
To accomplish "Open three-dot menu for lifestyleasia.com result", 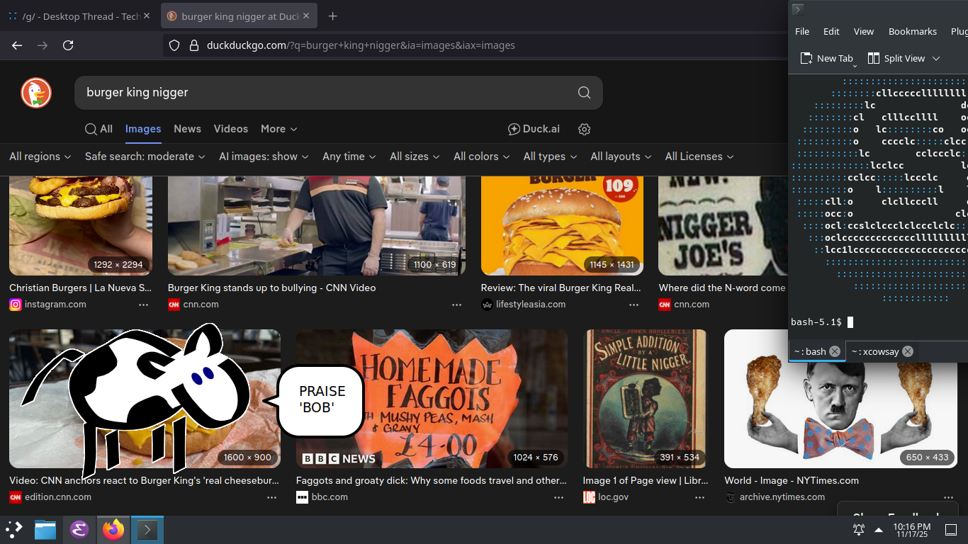I will coord(634,305).
